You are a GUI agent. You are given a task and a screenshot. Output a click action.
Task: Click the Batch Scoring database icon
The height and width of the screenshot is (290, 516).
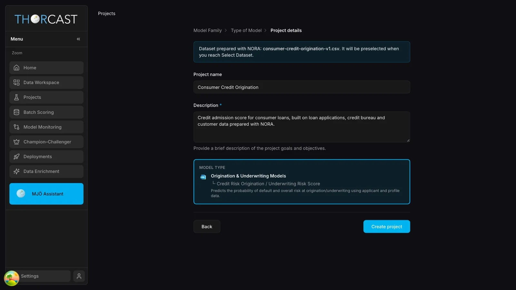(x=16, y=112)
